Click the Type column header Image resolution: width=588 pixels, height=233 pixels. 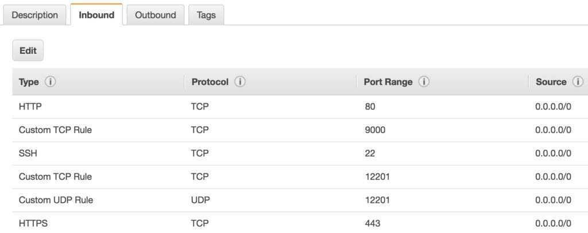click(x=29, y=82)
